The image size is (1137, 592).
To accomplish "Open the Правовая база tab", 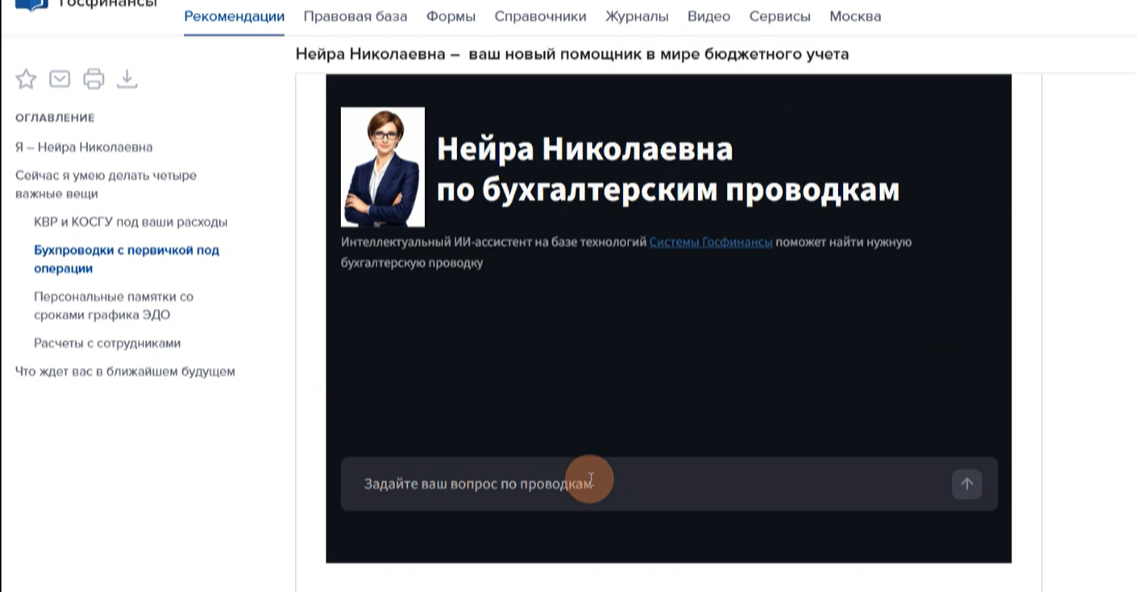I will [356, 16].
